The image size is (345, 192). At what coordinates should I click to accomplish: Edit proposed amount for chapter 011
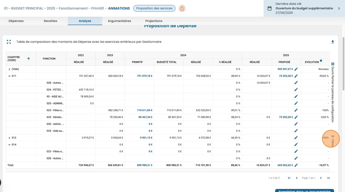(296, 76)
